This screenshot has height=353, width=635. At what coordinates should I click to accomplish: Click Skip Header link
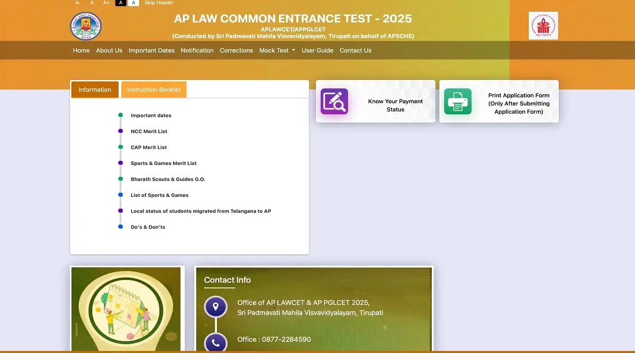(159, 3)
